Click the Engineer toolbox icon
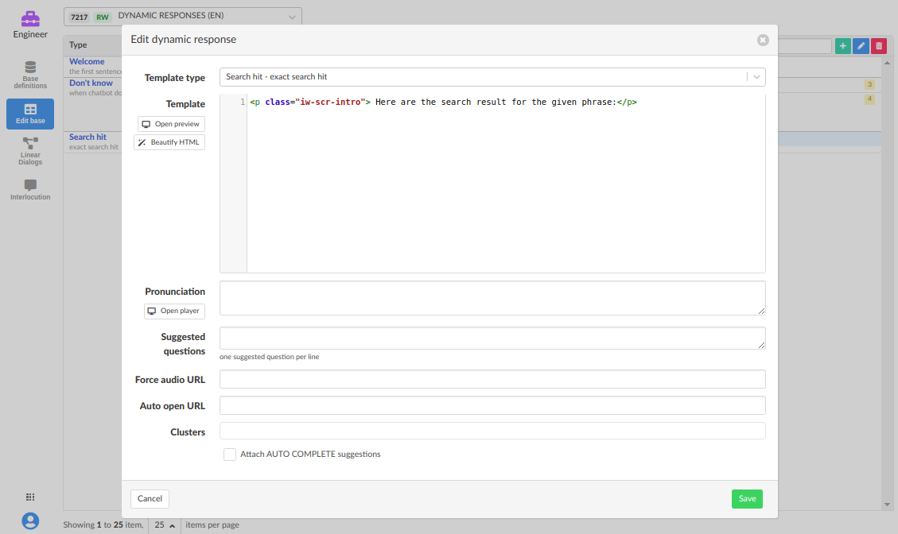The image size is (898, 534). pyautogui.click(x=30, y=19)
